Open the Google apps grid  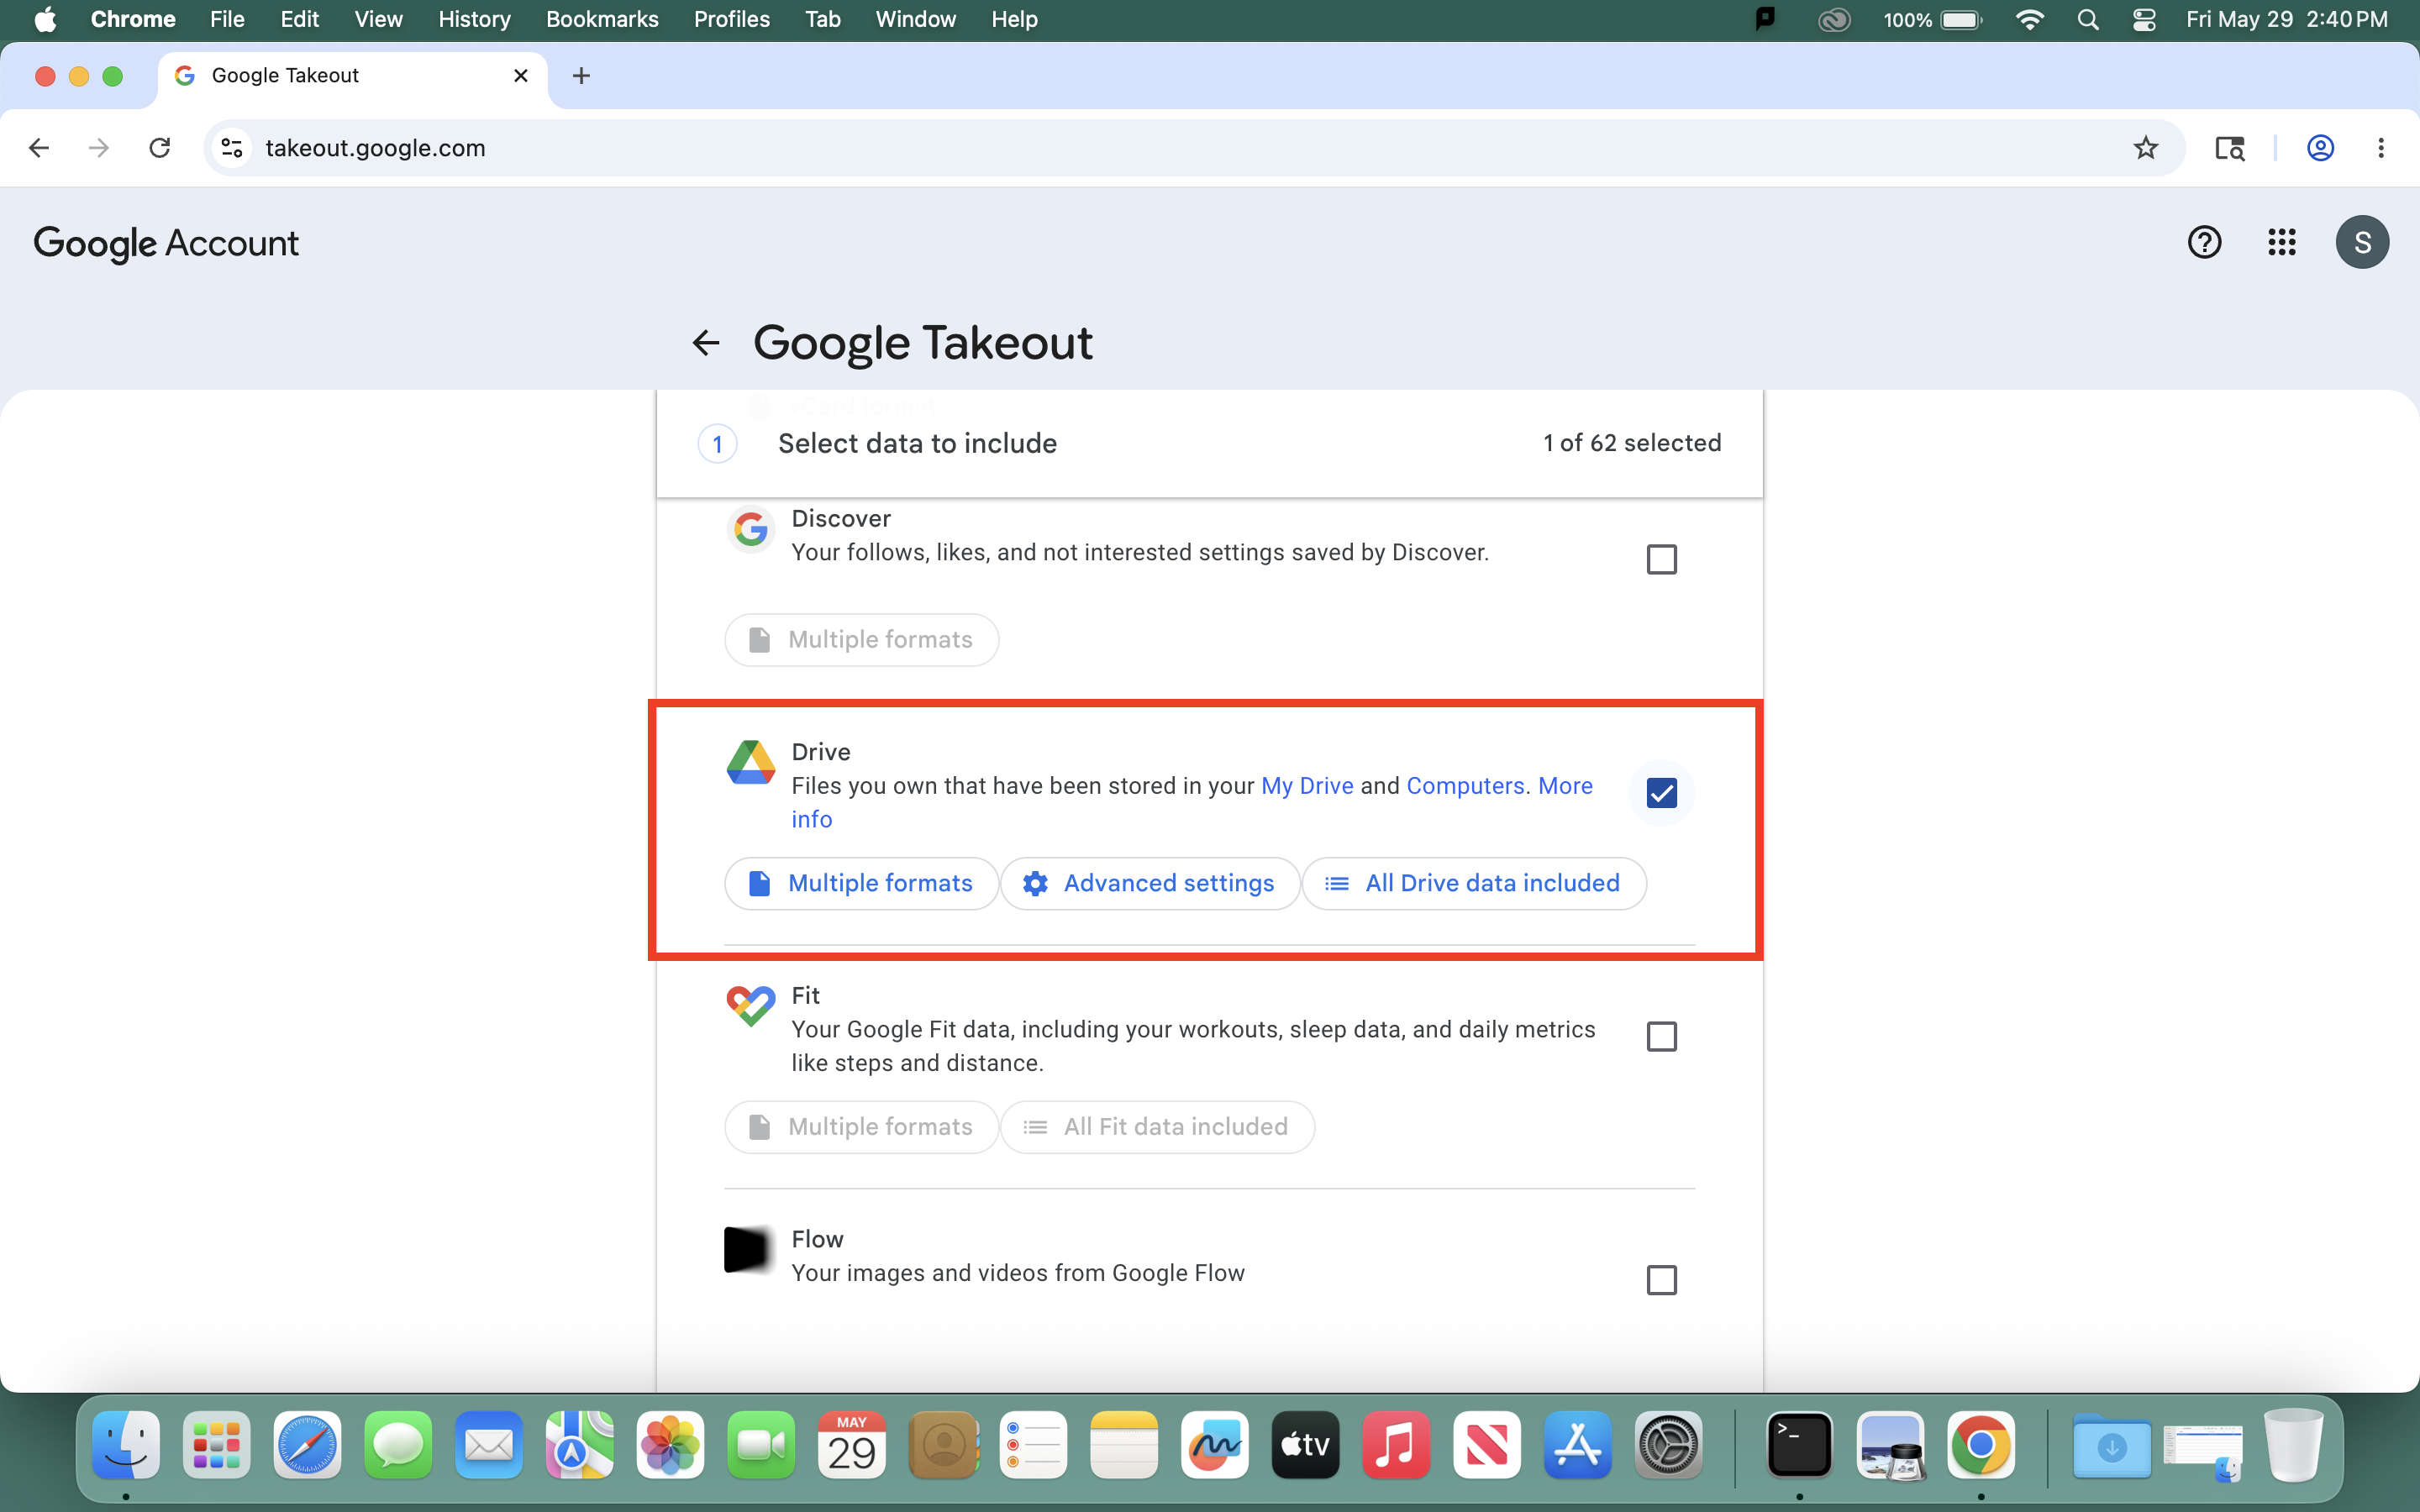pos(2282,242)
